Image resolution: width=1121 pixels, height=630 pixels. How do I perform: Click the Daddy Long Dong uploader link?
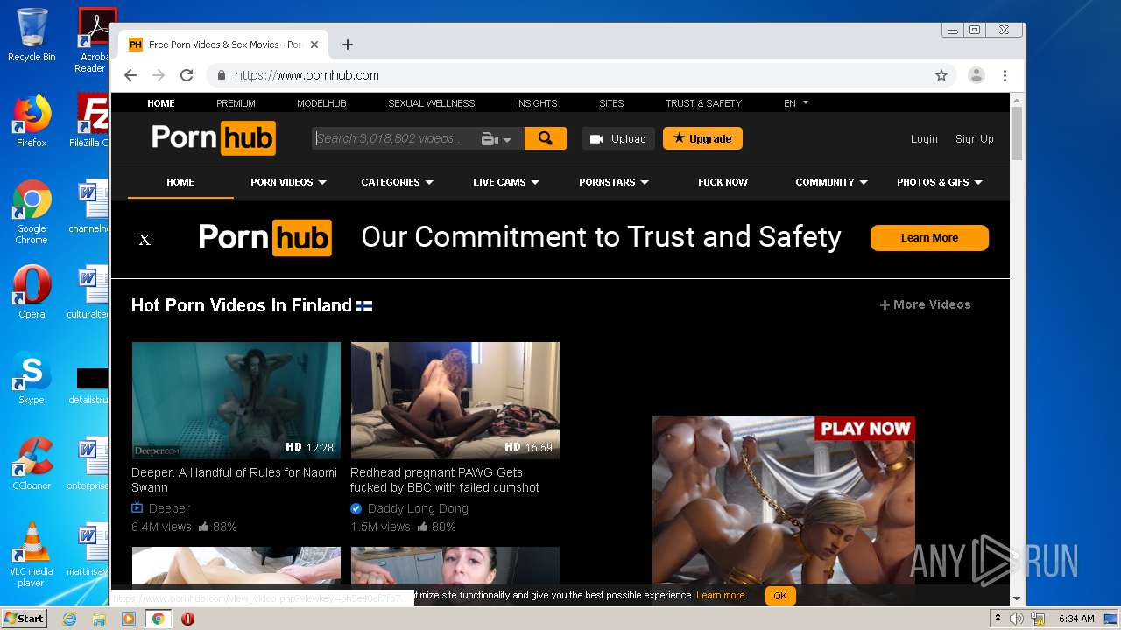[x=418, y=508]
